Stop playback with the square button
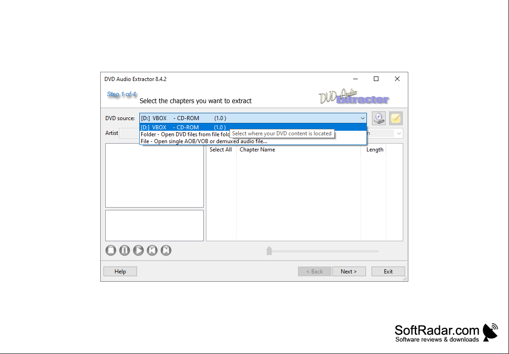The width and height of the screenshot is (509, 354). point(111,250)
